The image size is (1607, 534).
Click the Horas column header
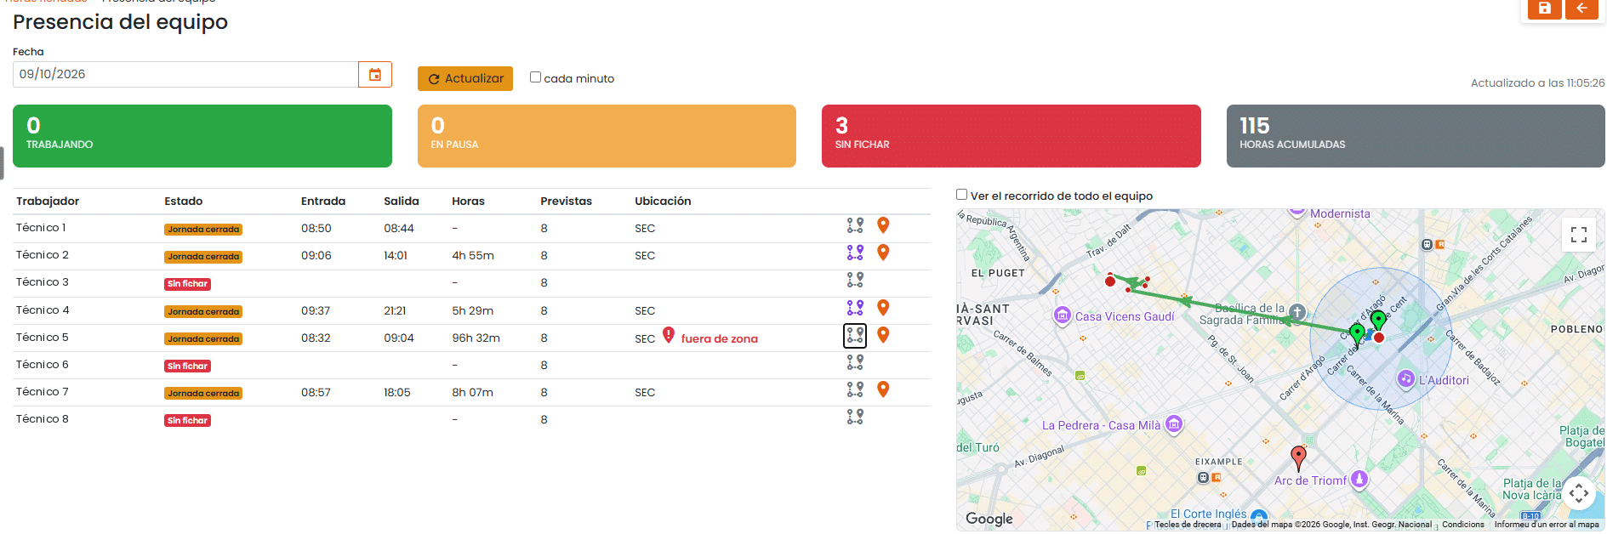pyautogui.click(x=468, y=201)
